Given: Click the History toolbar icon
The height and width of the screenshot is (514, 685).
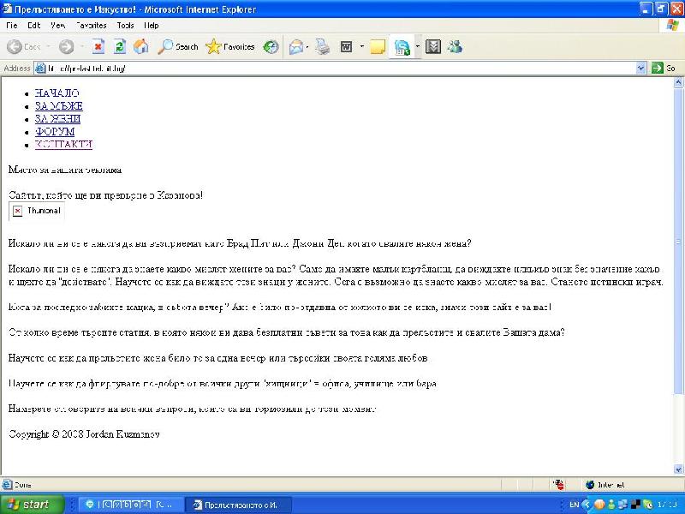Looking at the screenshot, I should [x=271, y=47].
